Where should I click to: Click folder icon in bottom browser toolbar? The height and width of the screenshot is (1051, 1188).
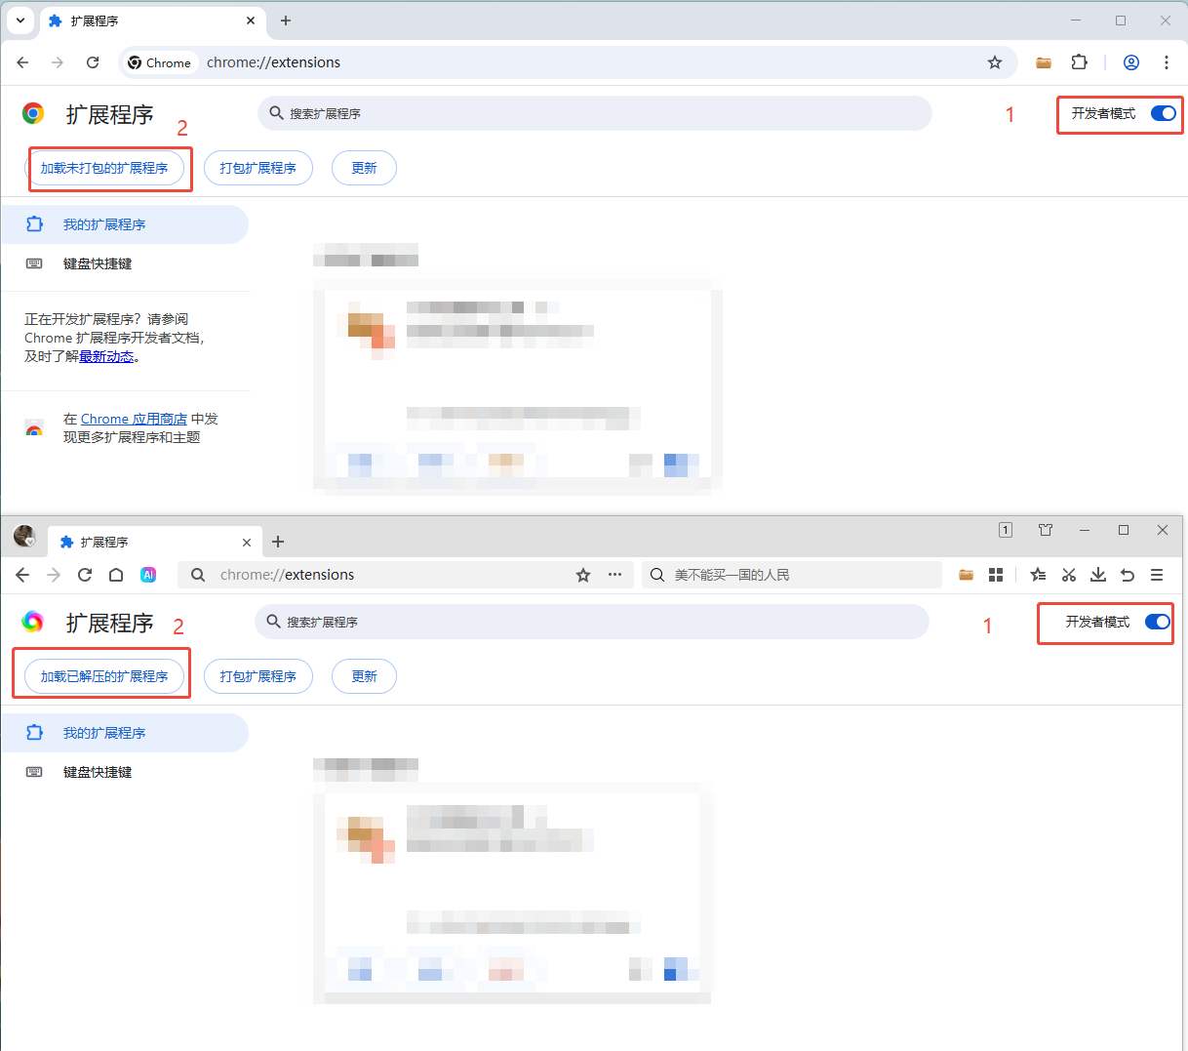(x=966, y=575)
